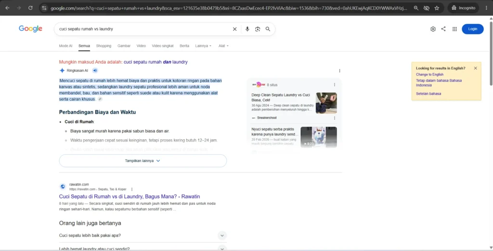Image resolution: width=493 pixels, height=251 pixels.
Task: Open the Incognito profile button
Action: pos(463,8)
